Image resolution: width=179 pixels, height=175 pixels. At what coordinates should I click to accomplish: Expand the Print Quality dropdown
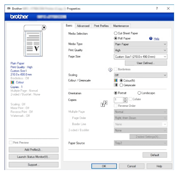click(141, 50)
